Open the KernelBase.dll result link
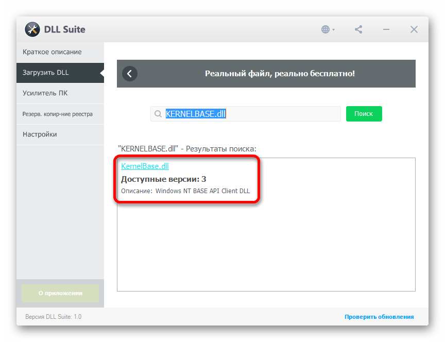The image size is (445, 342). click(145, 166)
